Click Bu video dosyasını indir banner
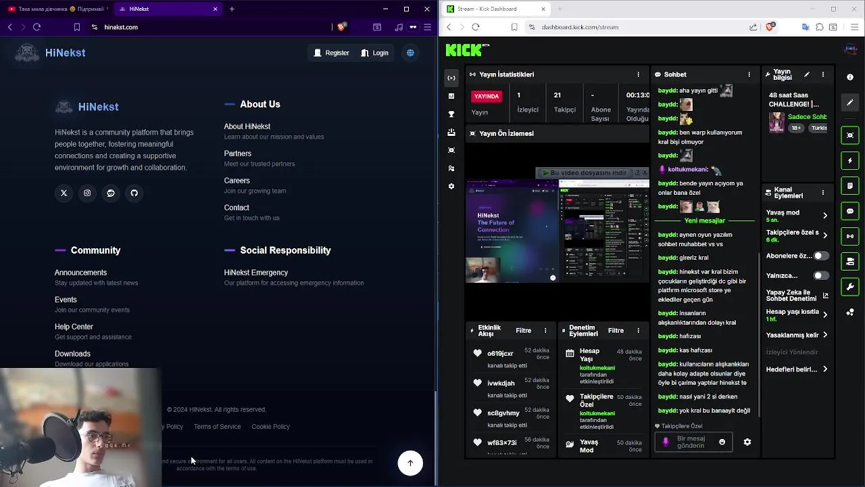Image resolution: width=865 pixels, height=487 pixels. [x=588, y=172]
